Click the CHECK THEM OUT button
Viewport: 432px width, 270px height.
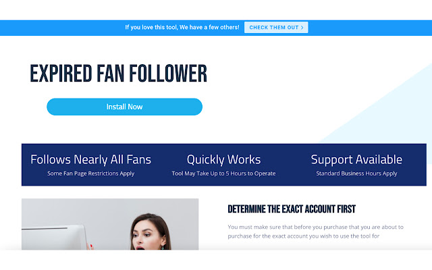(276, 27)
